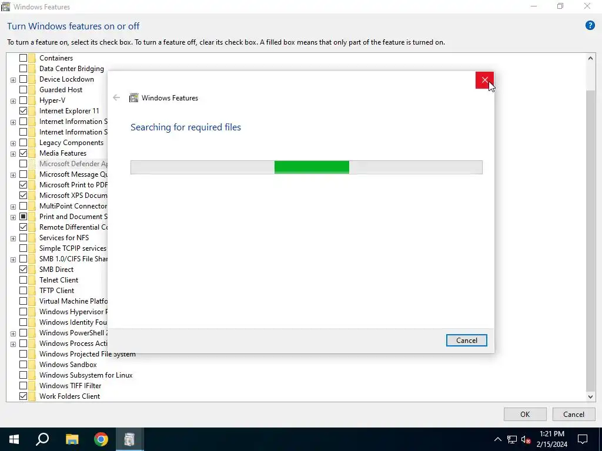Cancel the required files search
The width and height of the screenshot is (602, 451).
466,340
